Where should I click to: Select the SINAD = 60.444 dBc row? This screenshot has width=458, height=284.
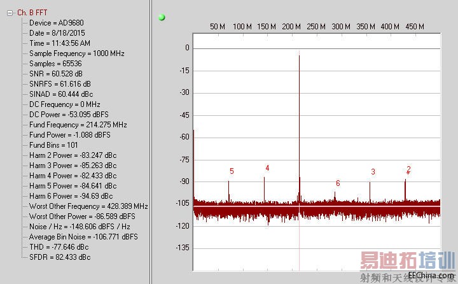click(x=61, y=94)
